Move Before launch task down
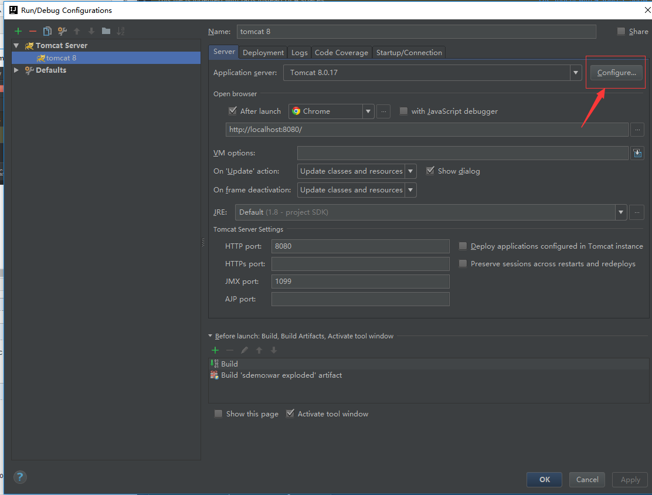This screenshot has height=495, width=652. tap(274, 350)
